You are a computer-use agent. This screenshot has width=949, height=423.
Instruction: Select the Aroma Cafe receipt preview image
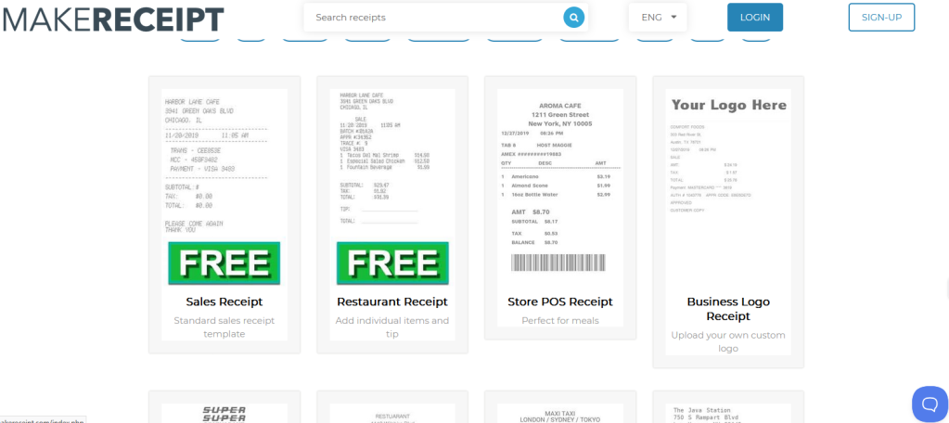click(559, 167)
